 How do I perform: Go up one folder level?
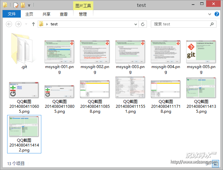point(33,24)
